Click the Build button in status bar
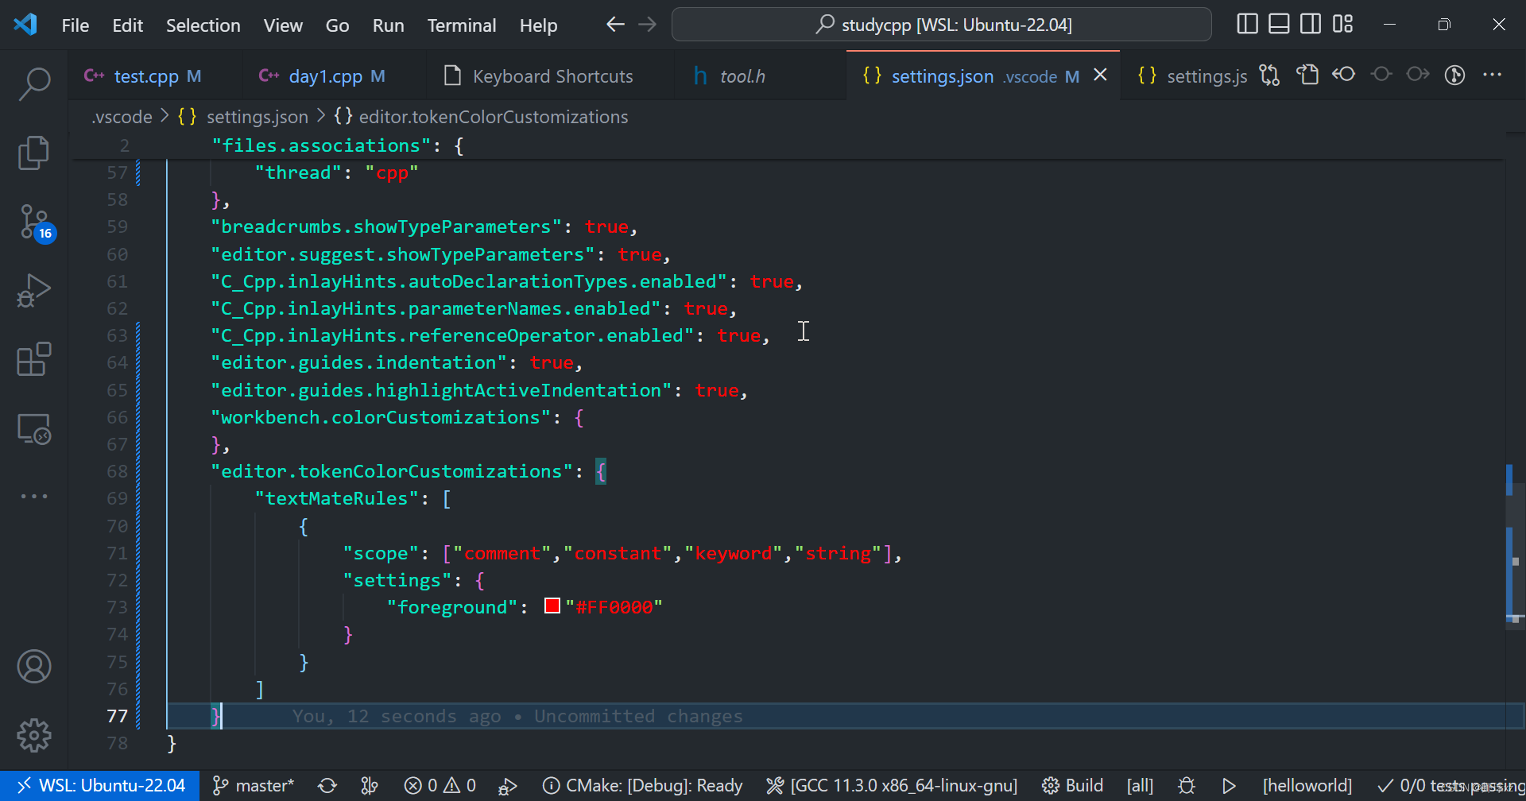Image resolution: width=1526 pixels, height=801 pixels. [x=1072, y=786]
